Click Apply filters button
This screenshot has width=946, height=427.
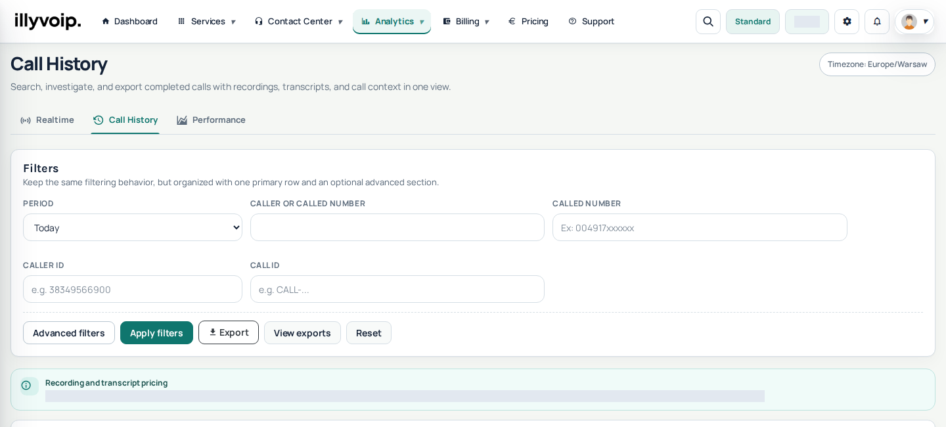click(x=156, y=332)
